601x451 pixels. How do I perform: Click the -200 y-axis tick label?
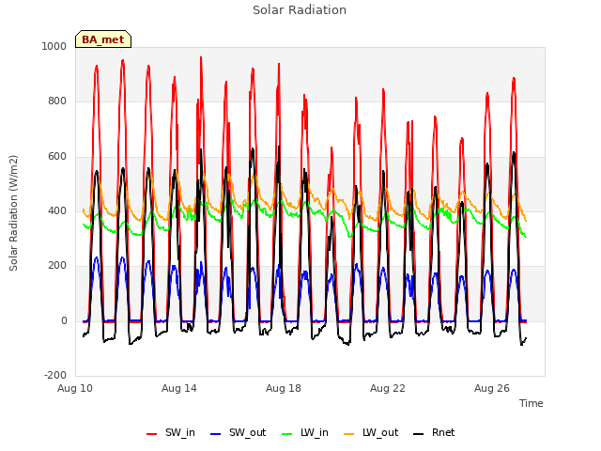[x=55, y=376]
